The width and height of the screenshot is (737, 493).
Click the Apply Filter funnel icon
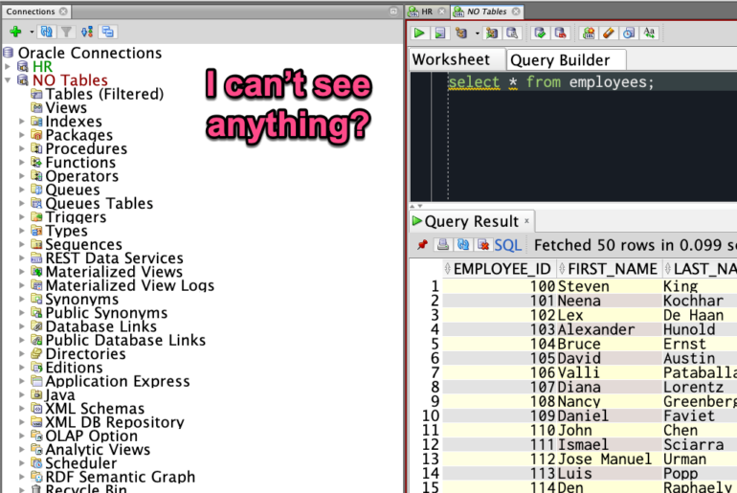pos(66,32)
